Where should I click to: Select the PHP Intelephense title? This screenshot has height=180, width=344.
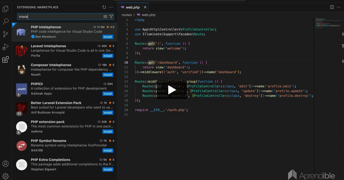(46, 27)
